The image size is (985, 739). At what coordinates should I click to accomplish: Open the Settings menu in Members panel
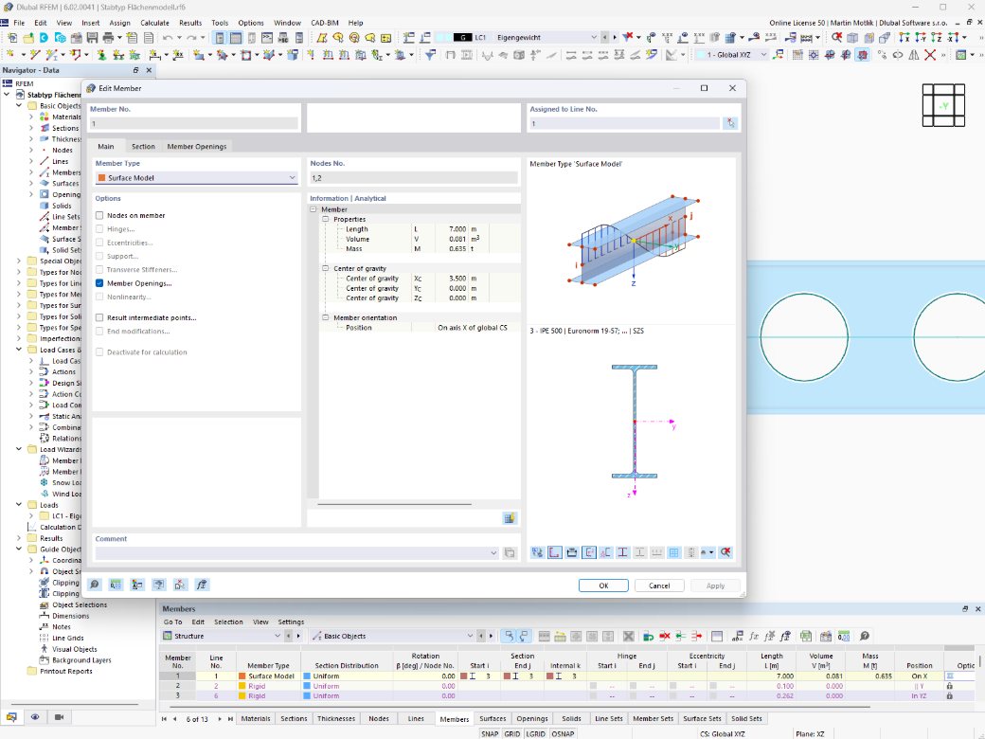291,622
